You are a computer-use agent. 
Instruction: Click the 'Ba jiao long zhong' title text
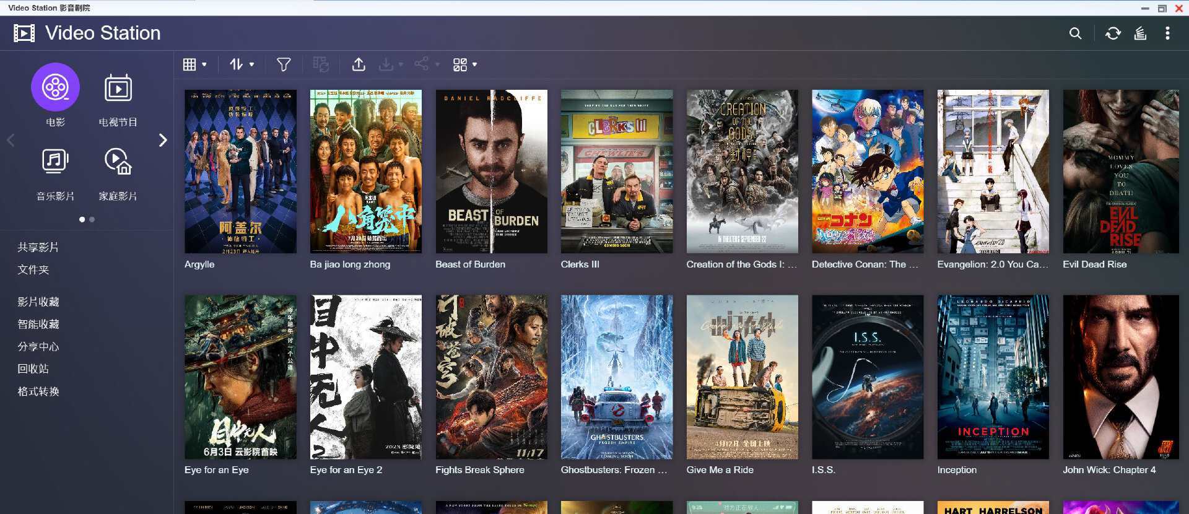(x=351, y=264)
